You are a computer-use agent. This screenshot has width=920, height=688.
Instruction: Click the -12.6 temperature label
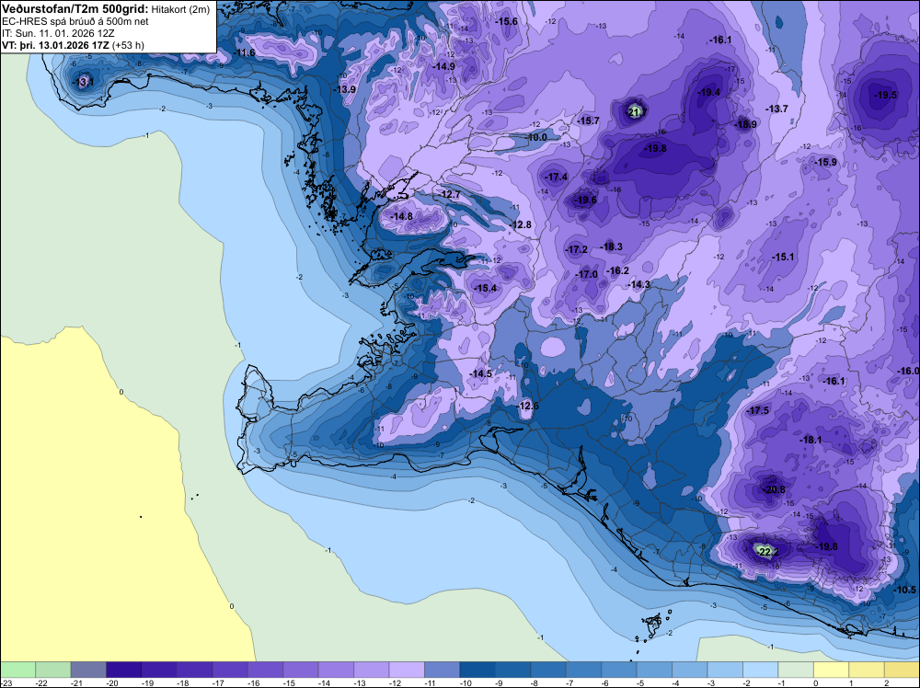[x=527, y=406]
